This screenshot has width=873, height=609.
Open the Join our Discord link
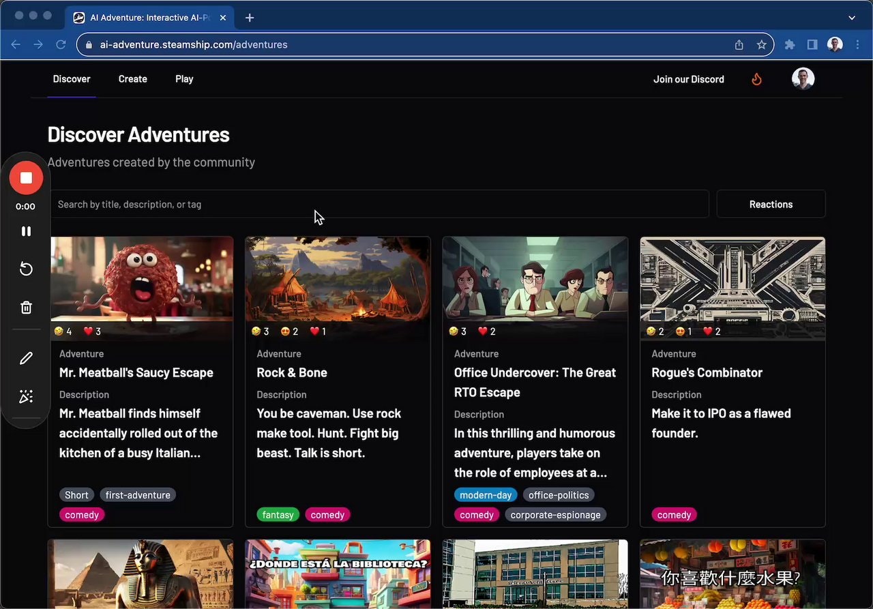tap(688, 78)
